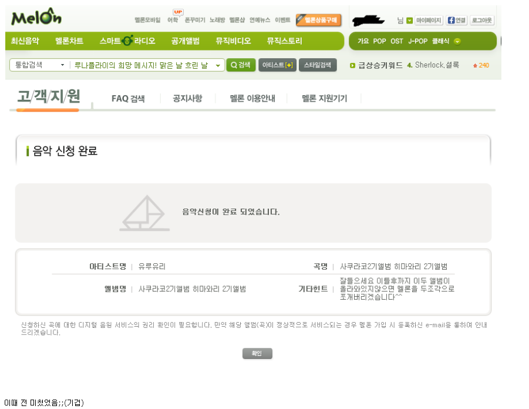The width and height of the screenshot is (529, 409).
Task: Open the 통합검색 search type dropdown
Action: tap(39, 65)
